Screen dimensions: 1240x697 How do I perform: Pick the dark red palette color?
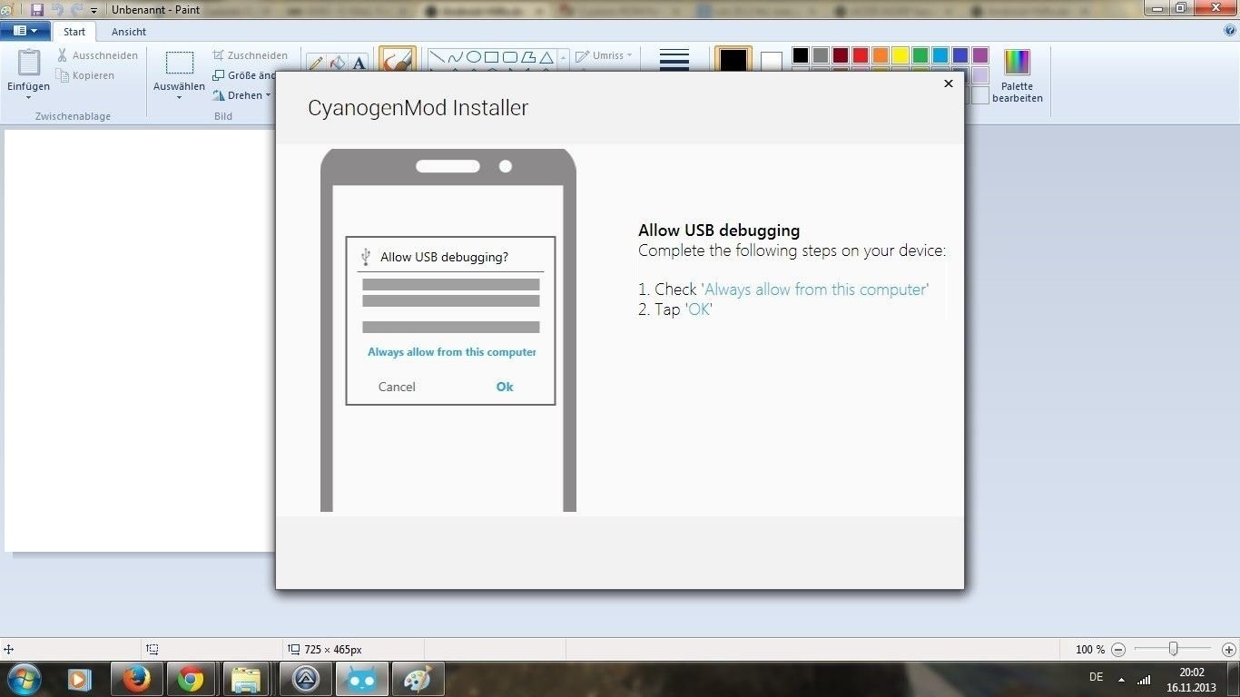tap(840, 55)
